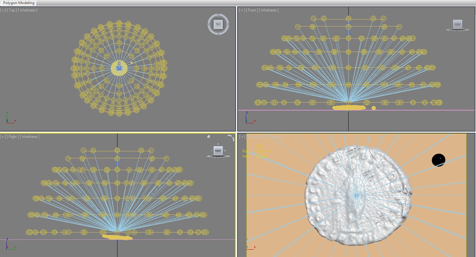Screen dimensions: 476x257
Task: Select the black sphere in camera viewport
Action: click(438, 159)
